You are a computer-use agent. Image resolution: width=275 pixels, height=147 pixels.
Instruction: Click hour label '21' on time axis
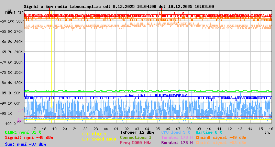click(x=75, y=129)
